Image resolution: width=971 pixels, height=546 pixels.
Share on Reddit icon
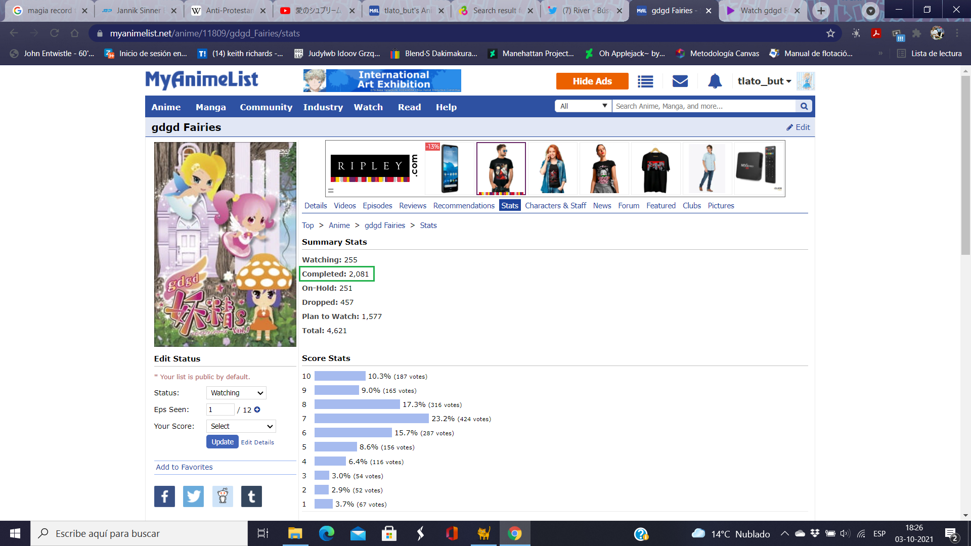pyautogui.click(x=223, y=496)
